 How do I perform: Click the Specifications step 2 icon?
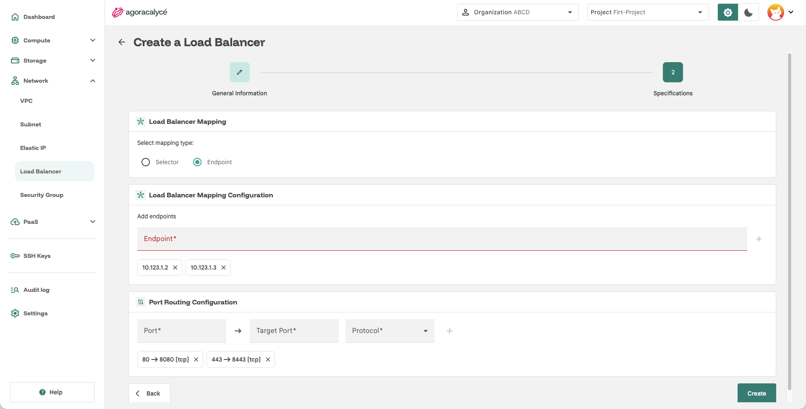click(673, 72)
